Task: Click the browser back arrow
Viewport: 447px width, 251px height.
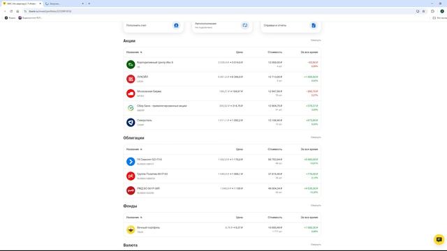Action: pos(5,11)
